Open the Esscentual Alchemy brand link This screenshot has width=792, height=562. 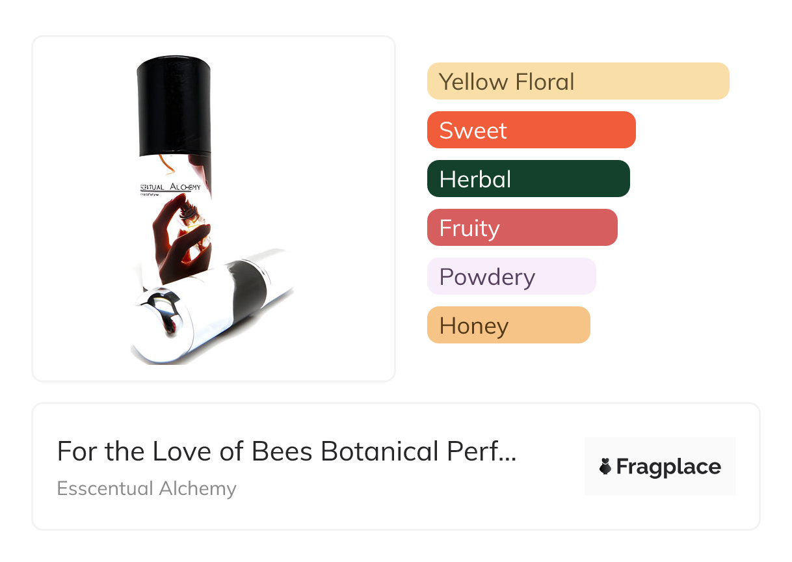point(146,488)
